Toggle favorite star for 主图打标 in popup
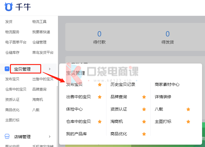The width and height of the screenshot is (205, 147). [x=188, y=121]
